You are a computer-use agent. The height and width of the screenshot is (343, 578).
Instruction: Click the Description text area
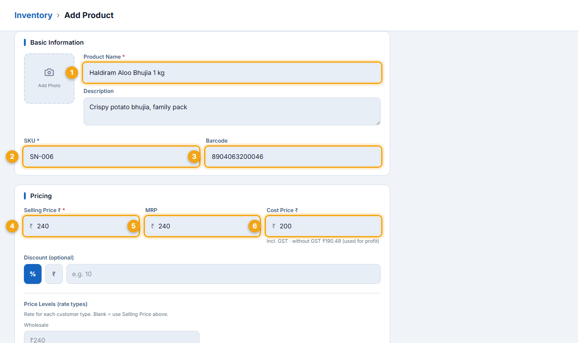click(x=232, y=111)
